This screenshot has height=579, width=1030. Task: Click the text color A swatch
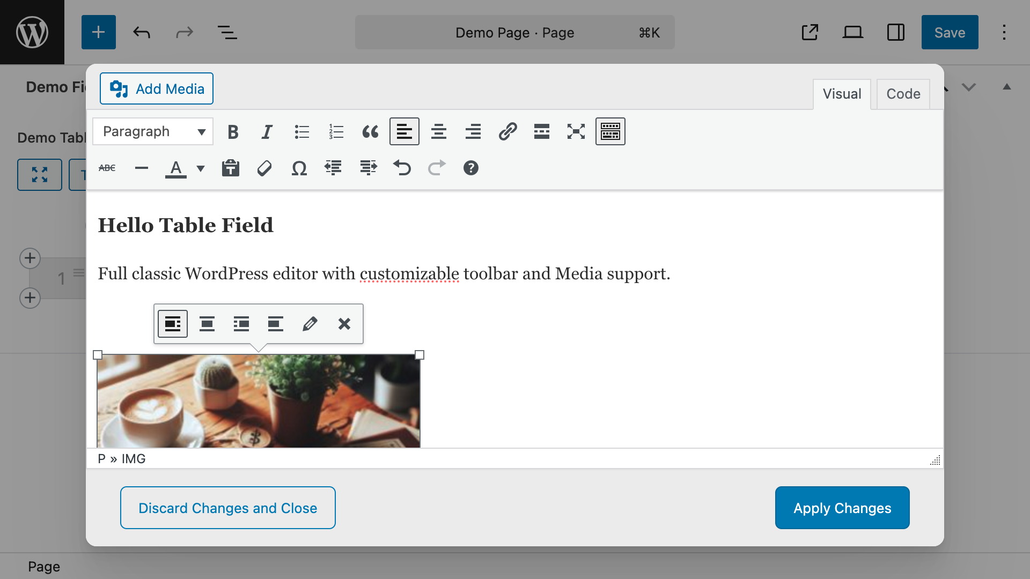tap(176, 168)
